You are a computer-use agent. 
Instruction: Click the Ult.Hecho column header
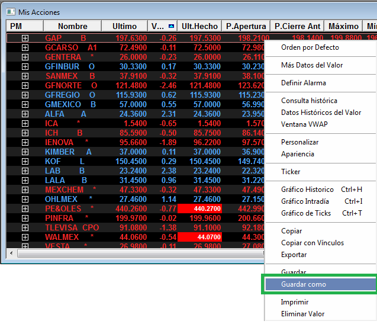pyautogui.click(x=199, y=26)
